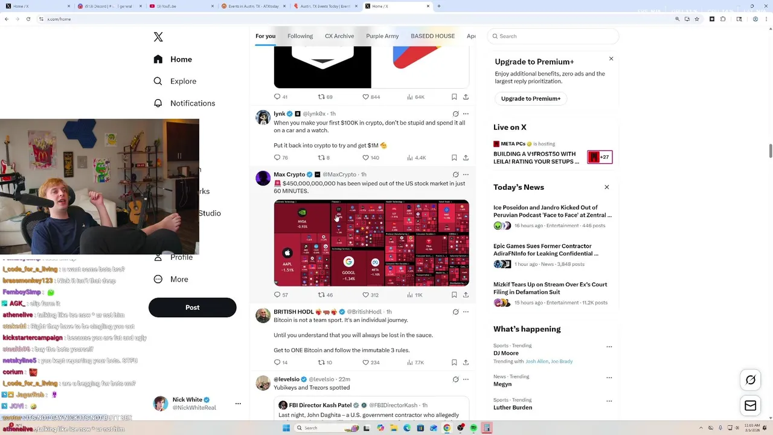This screenshot has height=435, width=773.
Task: Switch to CX Archive tab
Action: (339, 36)
